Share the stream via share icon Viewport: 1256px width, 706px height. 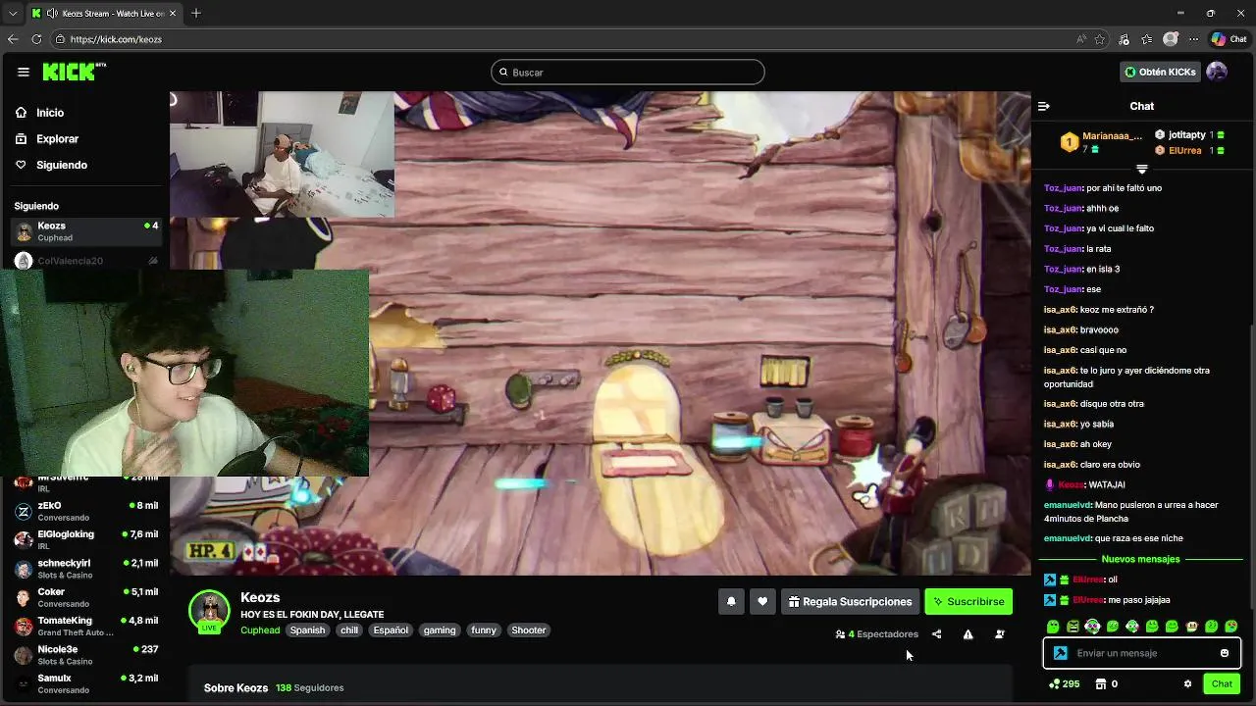[936, 634]
